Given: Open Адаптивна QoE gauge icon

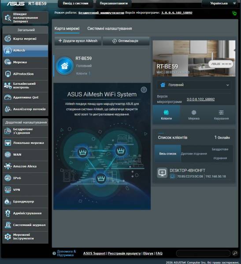Looking at the screenshot, I should coord(8,97).
